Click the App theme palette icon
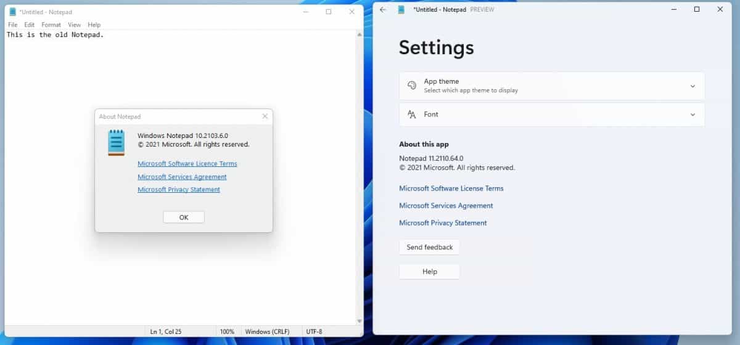The image size is (740, 345). 412,86
